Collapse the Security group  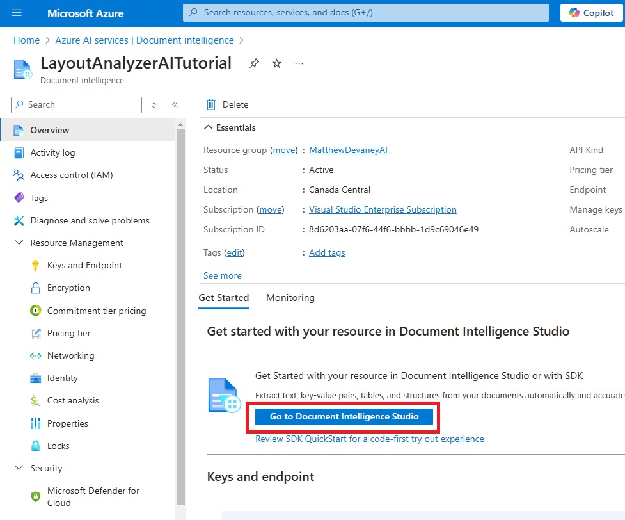point(19,468)
